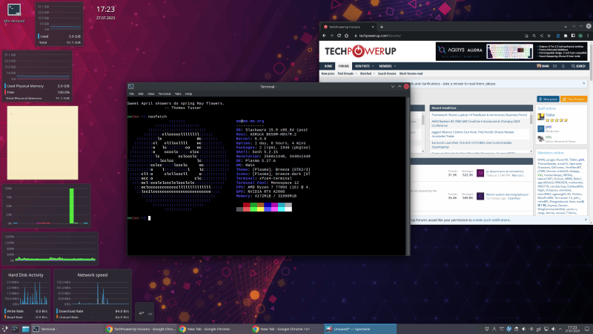Click the New posts sub-navigation link
This screenshot has width=593, height=334.
[328, 73]
